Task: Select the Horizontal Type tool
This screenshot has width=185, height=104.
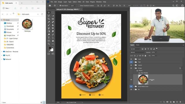Action: [x=49, y=38]
